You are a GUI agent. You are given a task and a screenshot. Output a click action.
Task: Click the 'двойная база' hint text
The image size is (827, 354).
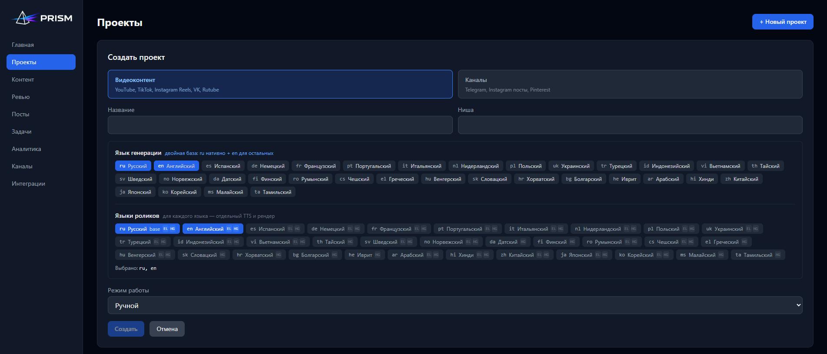(219, 153)
